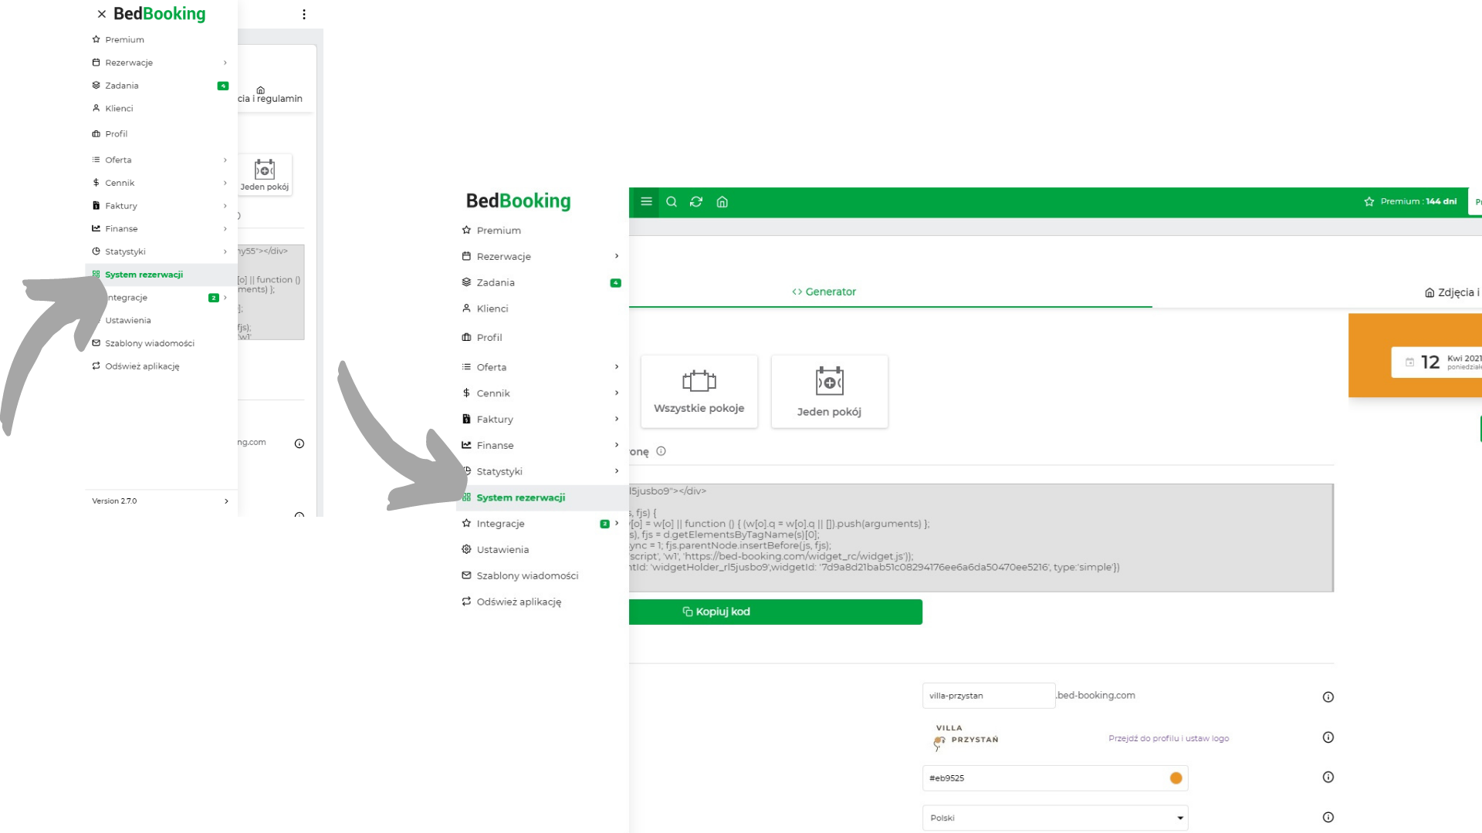Expand Oferta chevron in small sidebar
Screen dimensions: 1482x833
(x=225, y=160)
